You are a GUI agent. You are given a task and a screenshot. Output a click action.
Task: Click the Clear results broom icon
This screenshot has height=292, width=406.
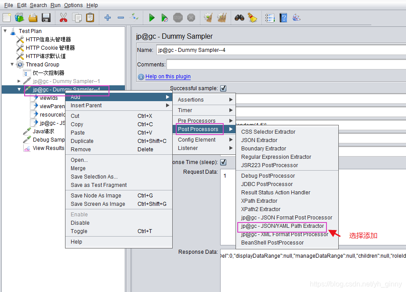coord(208,18)
